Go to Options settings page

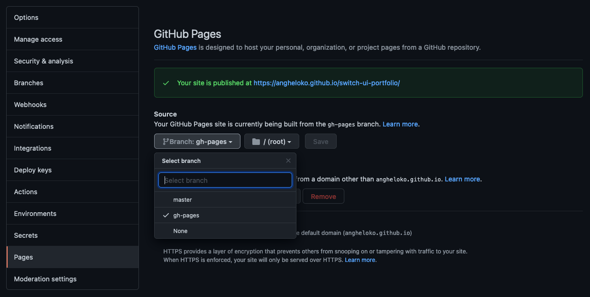[26, 18]
